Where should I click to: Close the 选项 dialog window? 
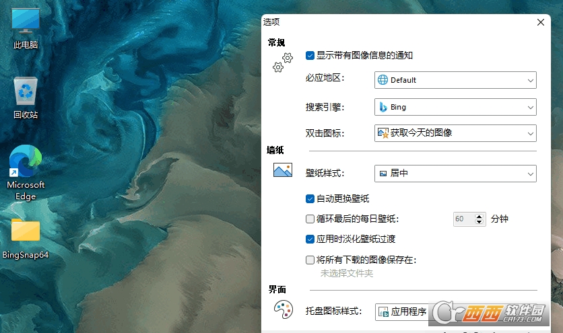[x=540, y=22]
